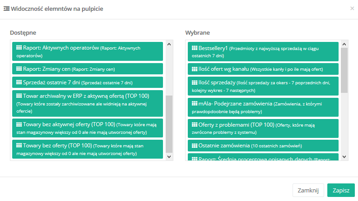Viewport: 358px width, 201px height.
Task: Click grid icon beside Sprzedaż ostatnie 7 dni
Action: click(x=19, y=82)
